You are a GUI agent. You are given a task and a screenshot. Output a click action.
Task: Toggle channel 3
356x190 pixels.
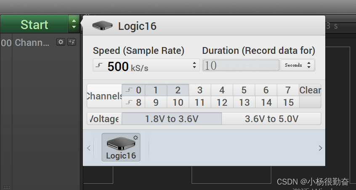200,90
